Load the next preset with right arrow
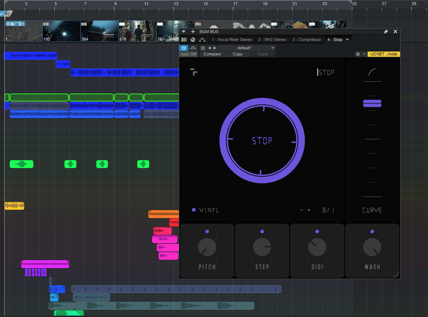Image resolution: width=428 pixels, height=317 pixels. pos(215,48)
